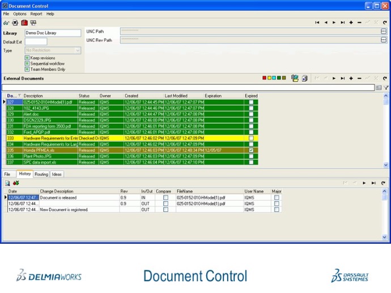Click the document folder icon beside color swatches
Viewport: 391px width, 293px height.
[x=295, y=78]
